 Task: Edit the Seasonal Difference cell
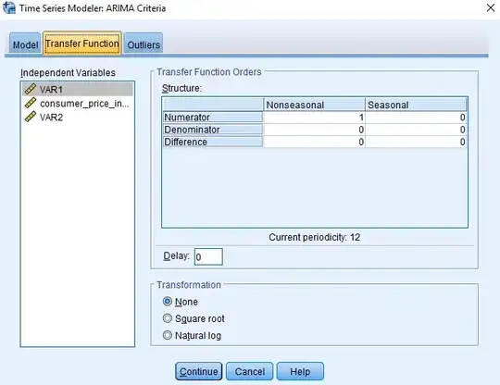point(416,142)
